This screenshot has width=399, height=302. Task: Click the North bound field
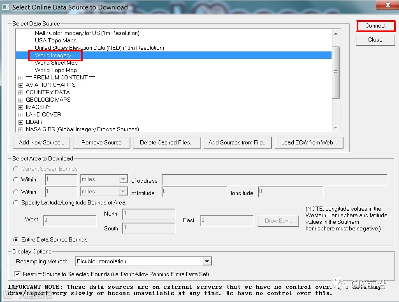point(148,214)
